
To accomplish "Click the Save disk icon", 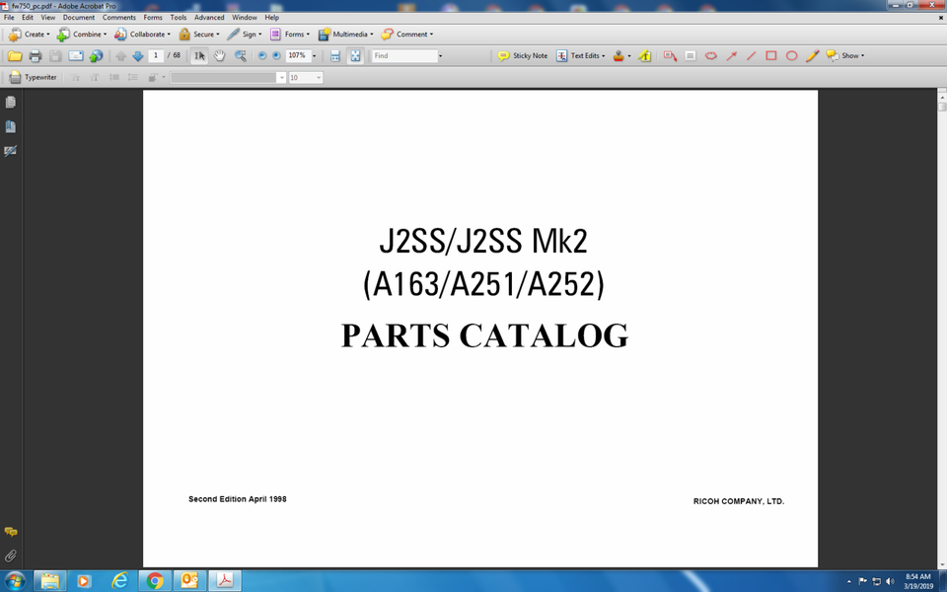I will coord(55,56).
